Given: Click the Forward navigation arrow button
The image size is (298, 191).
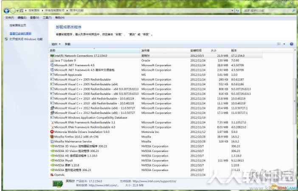Looking at the screenshot, I should point(13,11).
